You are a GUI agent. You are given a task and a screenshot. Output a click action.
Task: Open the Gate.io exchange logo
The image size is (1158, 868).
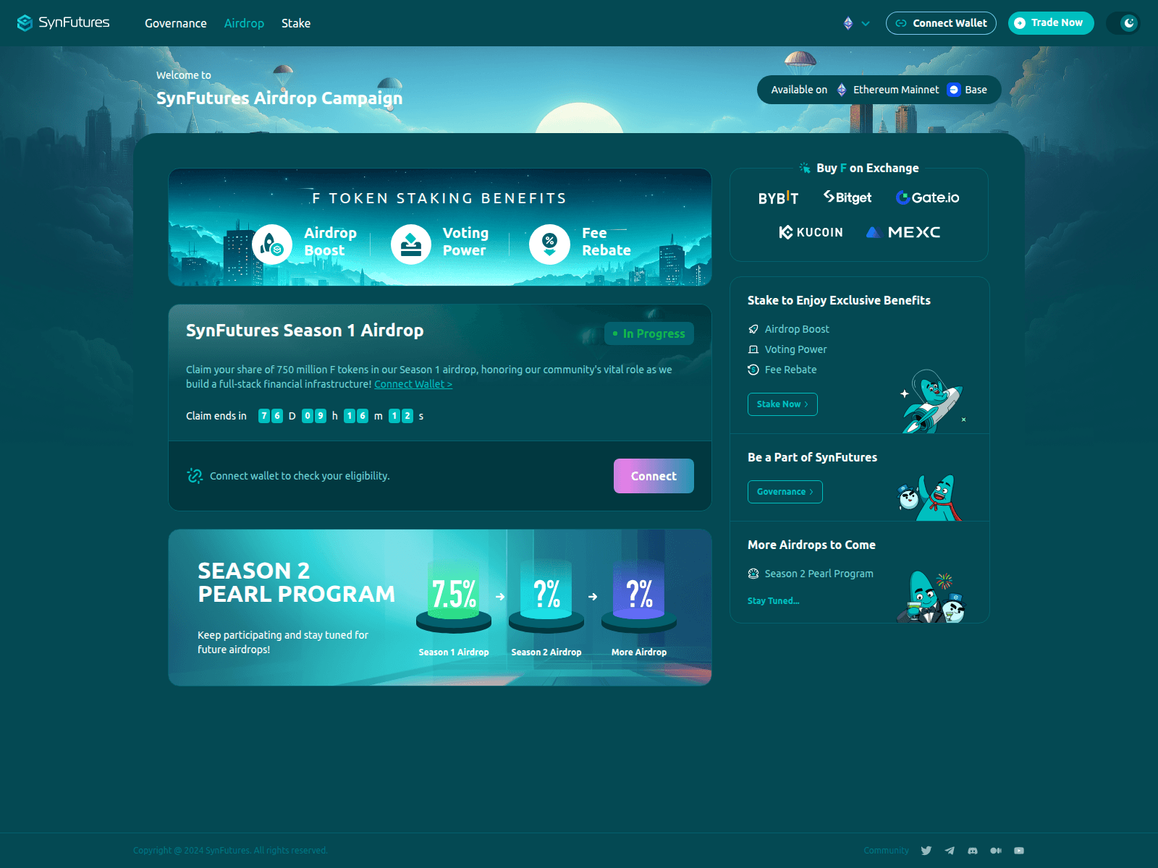click(x=927, y=197)
